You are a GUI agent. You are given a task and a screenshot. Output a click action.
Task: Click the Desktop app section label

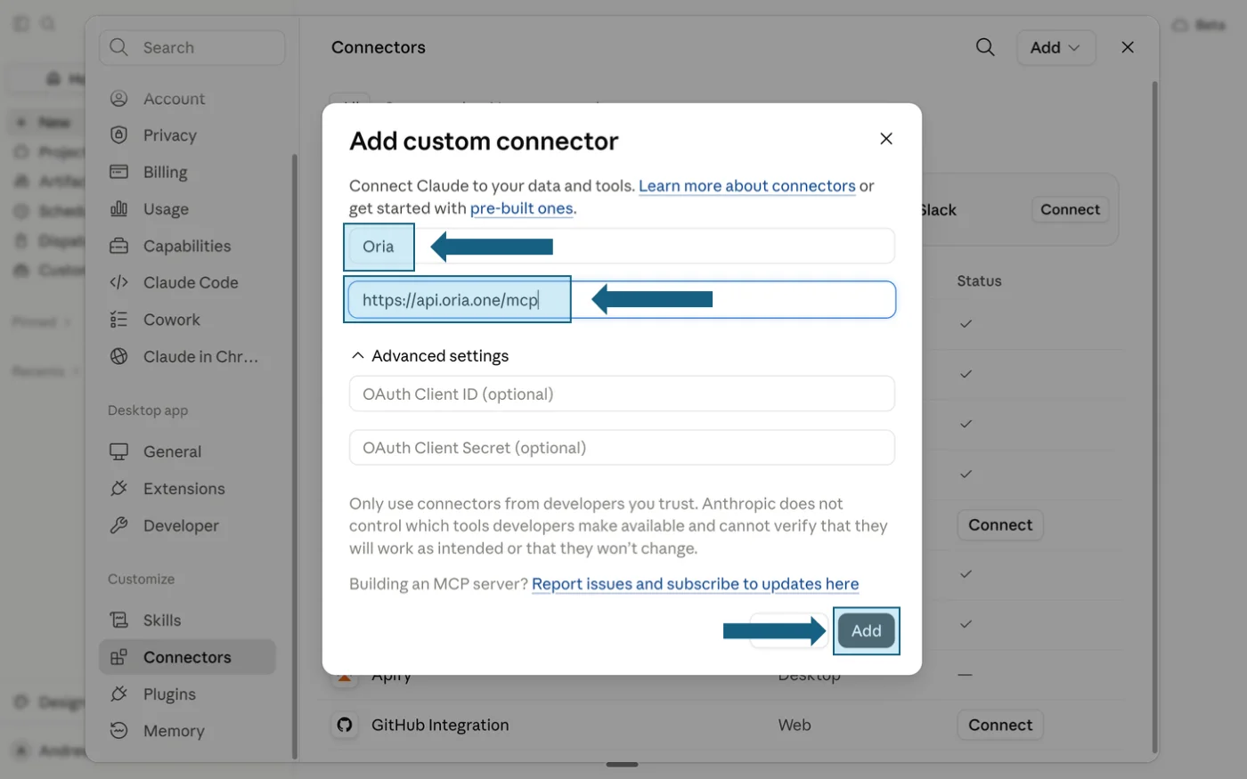point(148,410)
